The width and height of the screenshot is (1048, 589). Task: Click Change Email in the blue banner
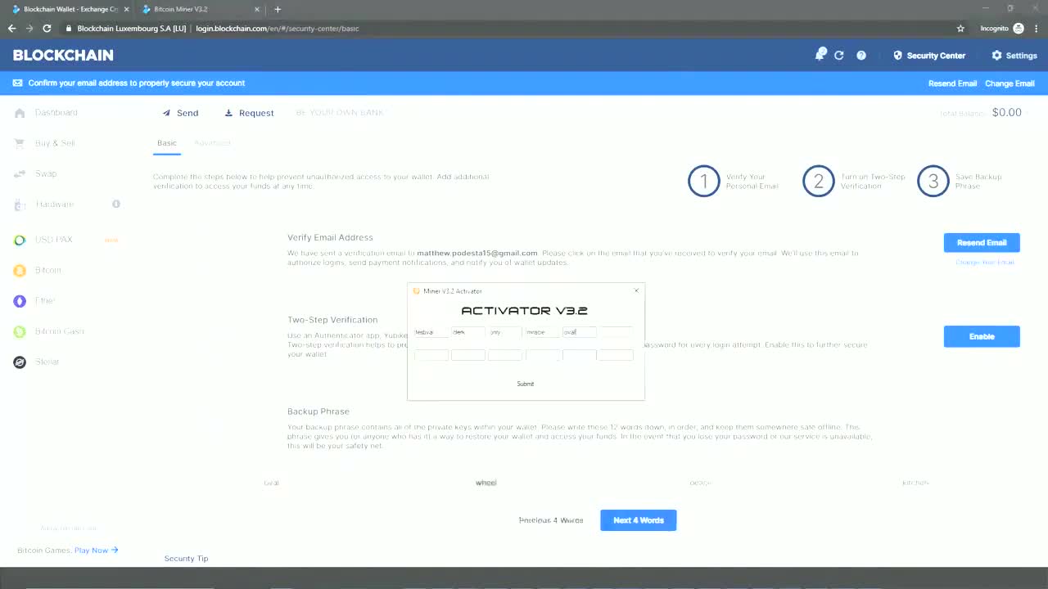1010,83
